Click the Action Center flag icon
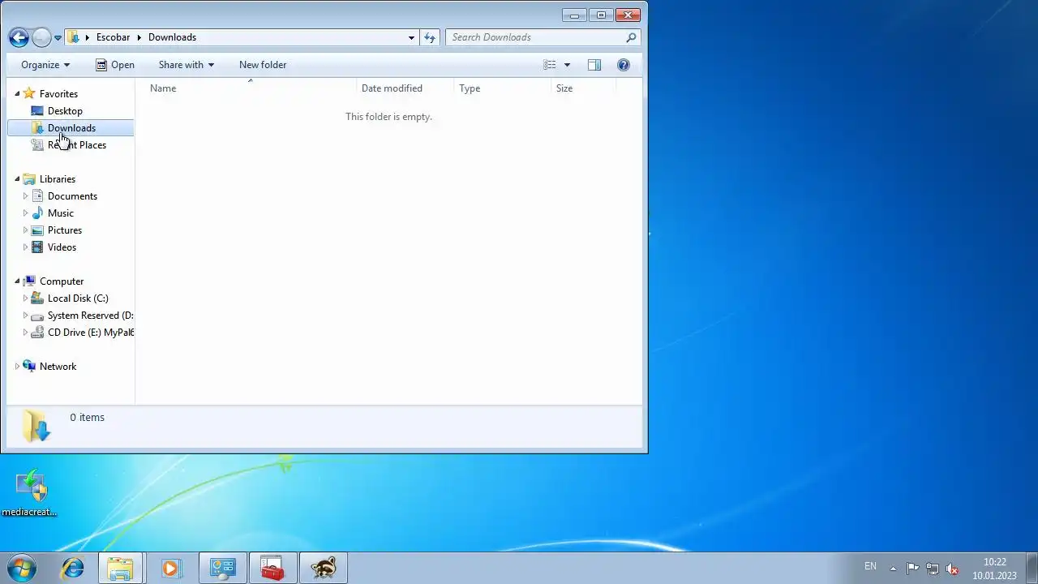The width and height of the screenshot is (1038, 584). point(912,569)
